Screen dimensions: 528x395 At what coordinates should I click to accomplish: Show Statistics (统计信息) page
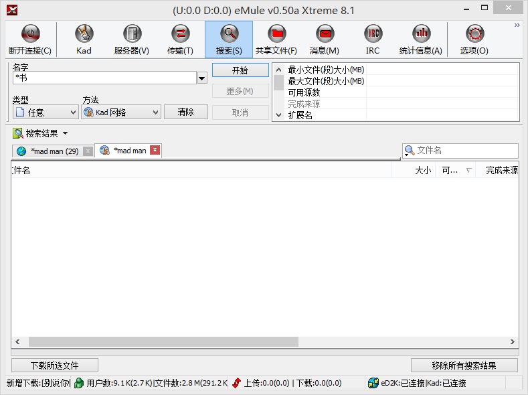tap(421, 39)
